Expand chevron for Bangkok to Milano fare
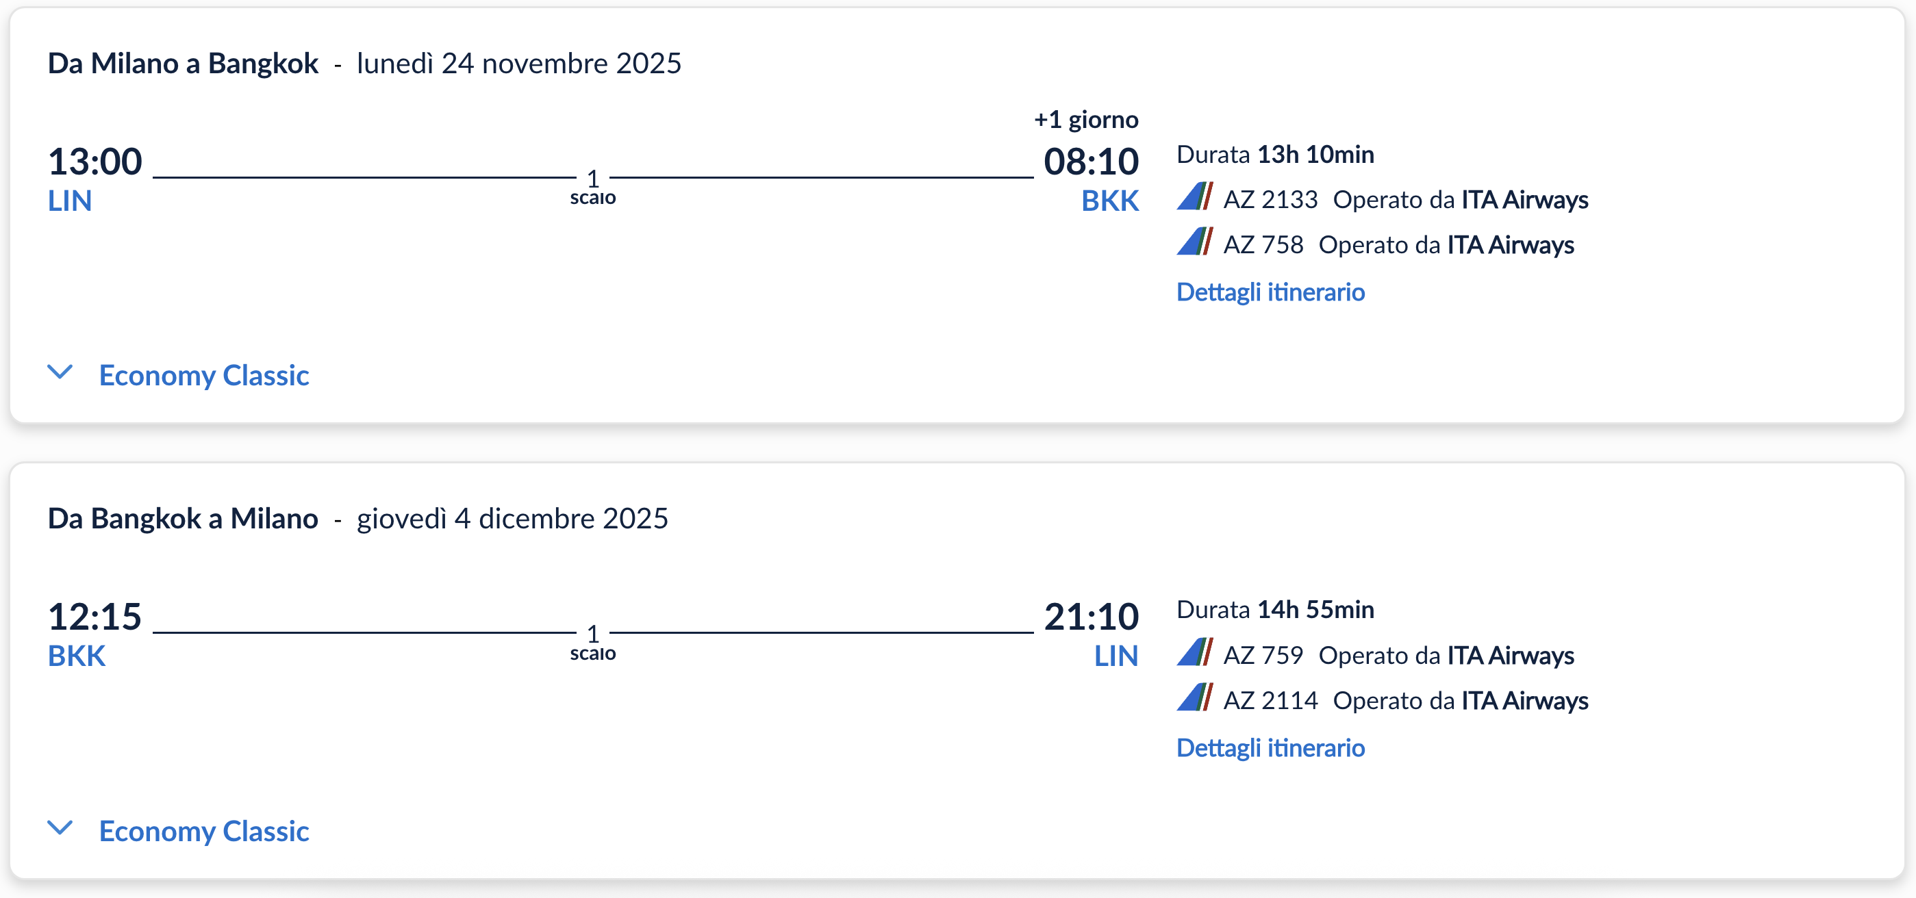 coord(60,828)
